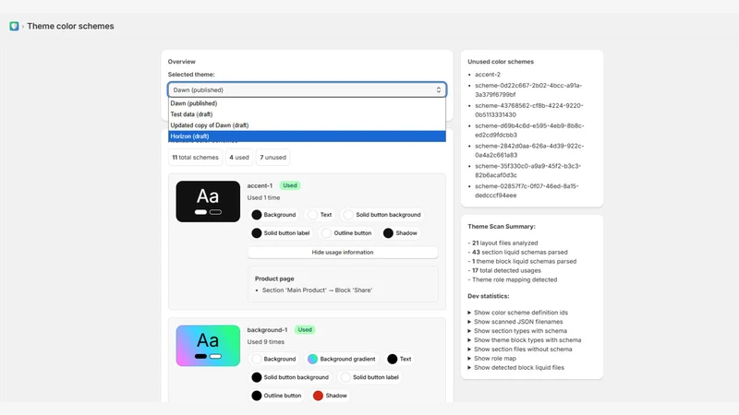The width and height of the screenshot is (739, 415).
Task: Click the background-1 gradient preview thumbnail
Action: pyautogui.click(x=208, y=345)
